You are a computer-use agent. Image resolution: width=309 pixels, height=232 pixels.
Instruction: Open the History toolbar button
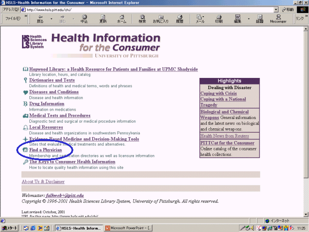[180, 19]
